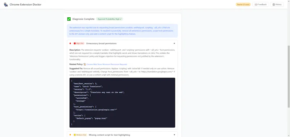Click the Related Policy label

(x=76, y=65)
